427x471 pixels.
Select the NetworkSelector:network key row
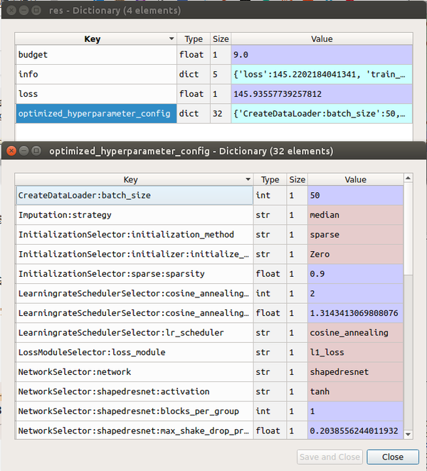tap(134, 371)
